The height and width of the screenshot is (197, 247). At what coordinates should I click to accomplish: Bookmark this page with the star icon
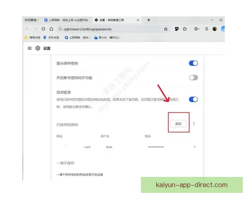(165, 29)
